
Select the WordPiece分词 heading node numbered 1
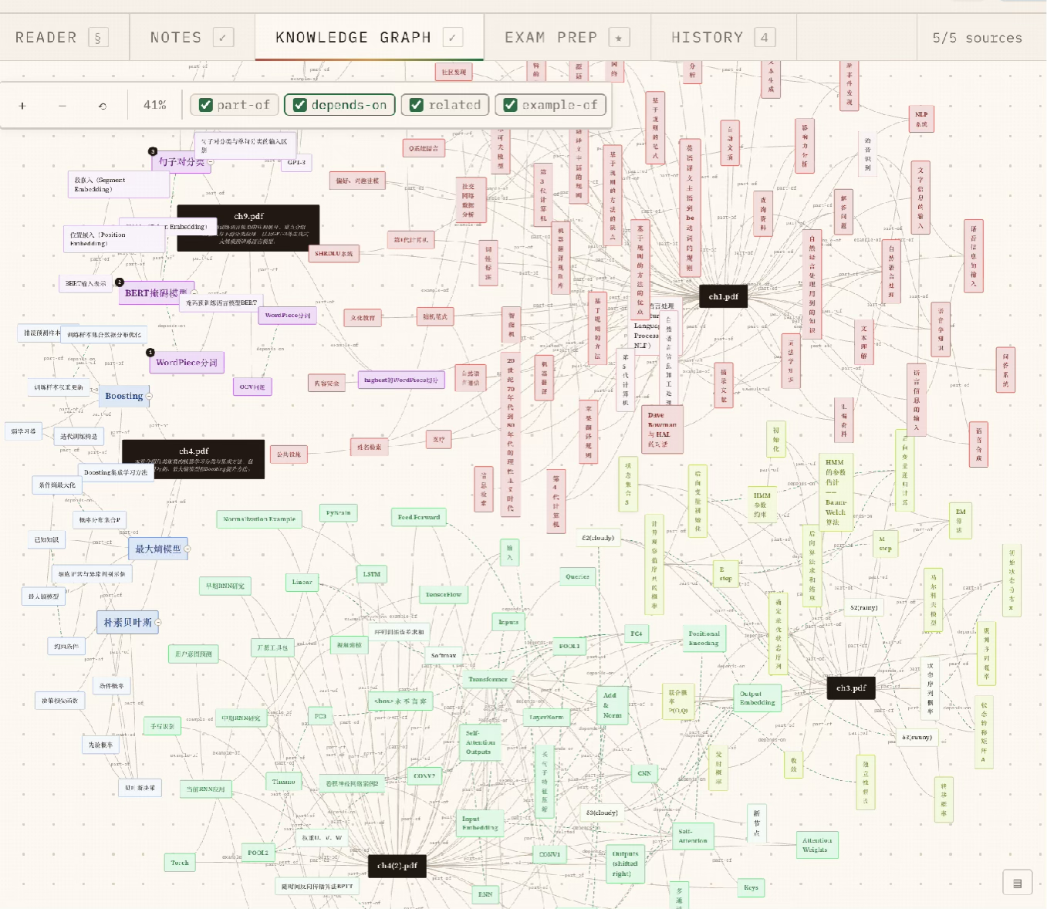(187, 362)
